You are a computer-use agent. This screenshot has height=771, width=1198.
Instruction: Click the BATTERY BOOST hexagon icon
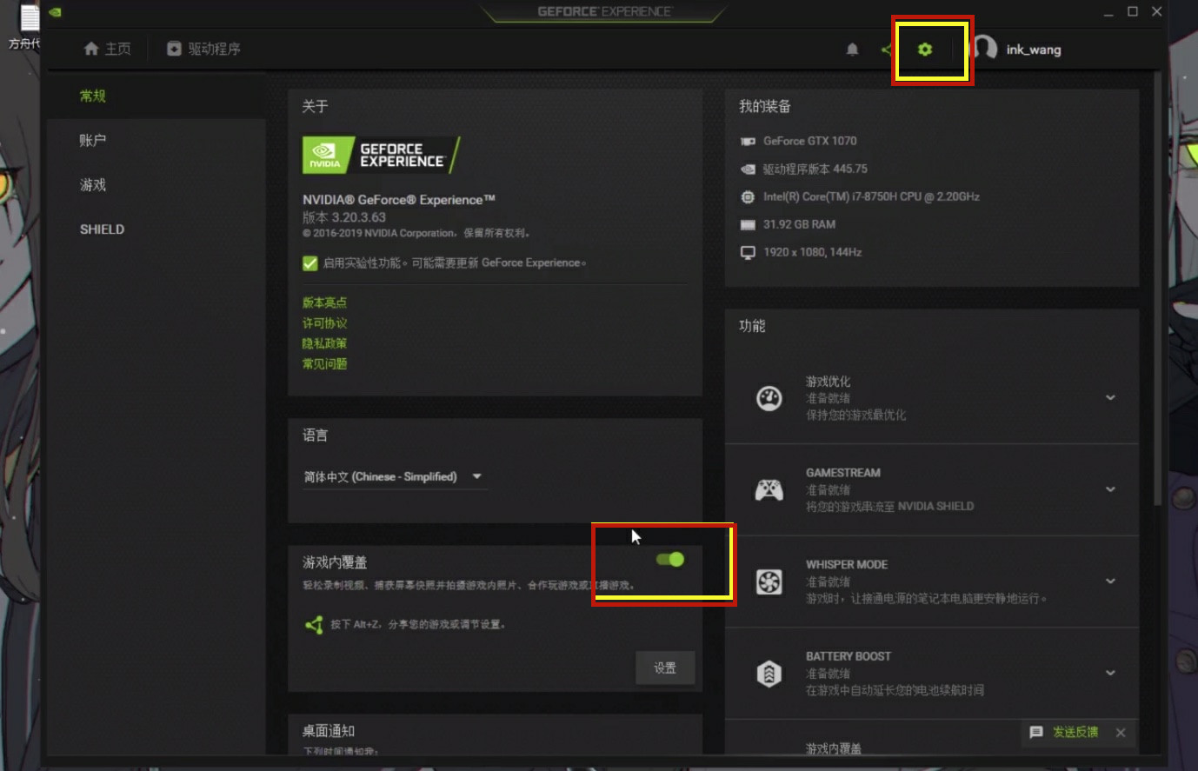pyautogui.click(x=769, y=674)
